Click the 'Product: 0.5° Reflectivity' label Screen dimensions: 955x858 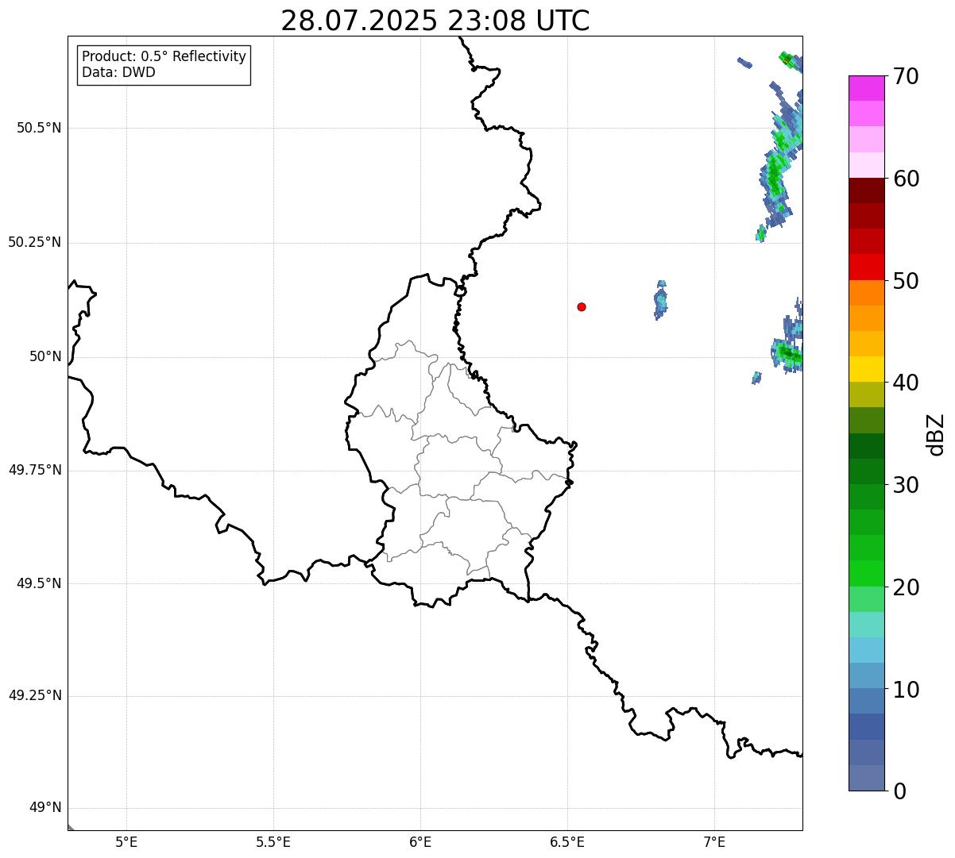click(164, 57)
